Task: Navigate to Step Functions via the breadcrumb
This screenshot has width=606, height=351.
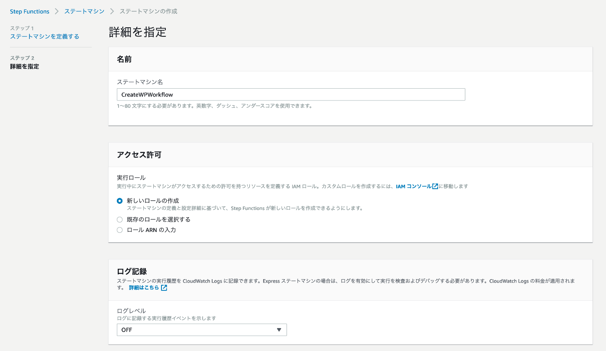Action: point(29,11)
